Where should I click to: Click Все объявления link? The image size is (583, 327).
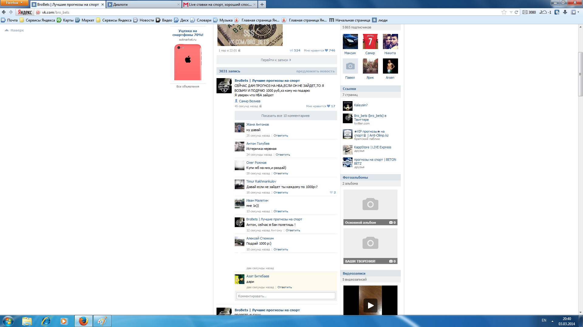tap(188, 87)
